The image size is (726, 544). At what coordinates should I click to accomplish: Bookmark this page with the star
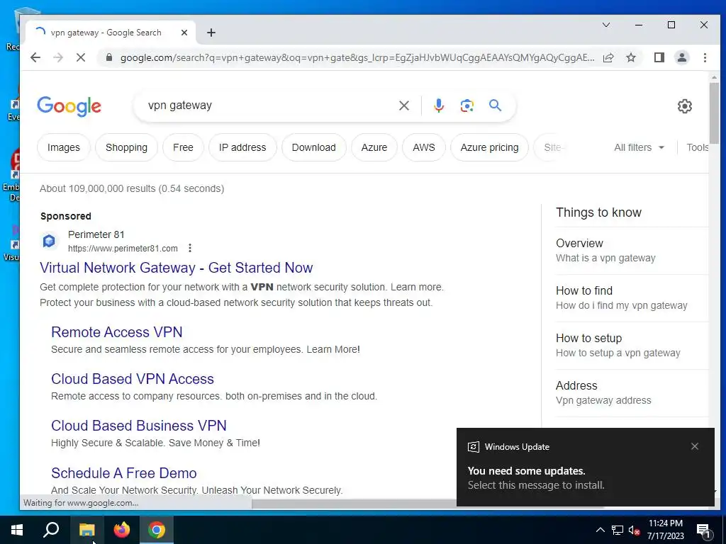[x=630, y=57]
